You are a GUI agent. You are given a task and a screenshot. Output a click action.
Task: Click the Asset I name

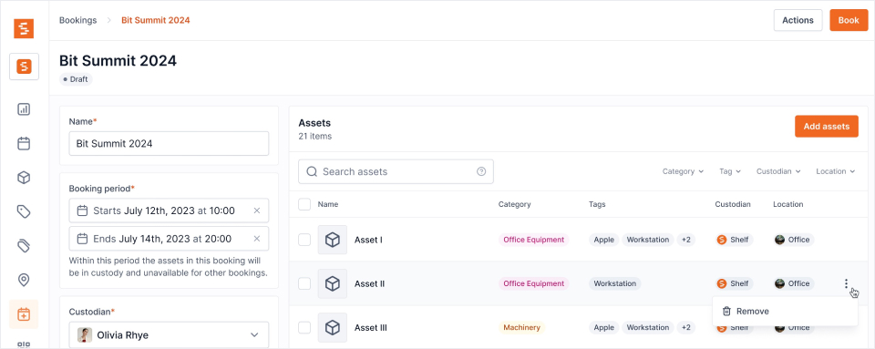coord(368,240)
